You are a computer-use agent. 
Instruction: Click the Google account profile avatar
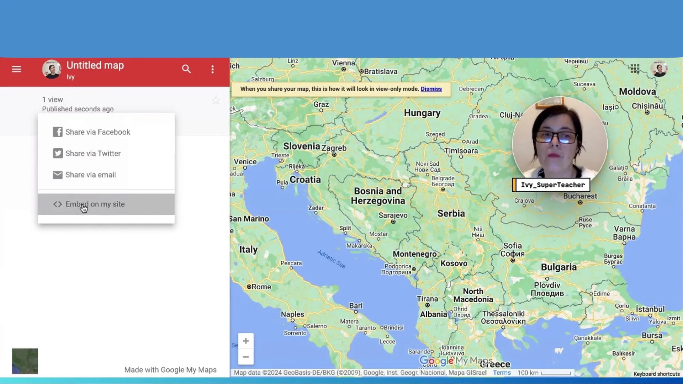click(660, 69)
